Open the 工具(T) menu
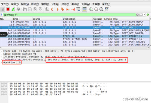The image size is (151, 103). [x=96, y=4]
